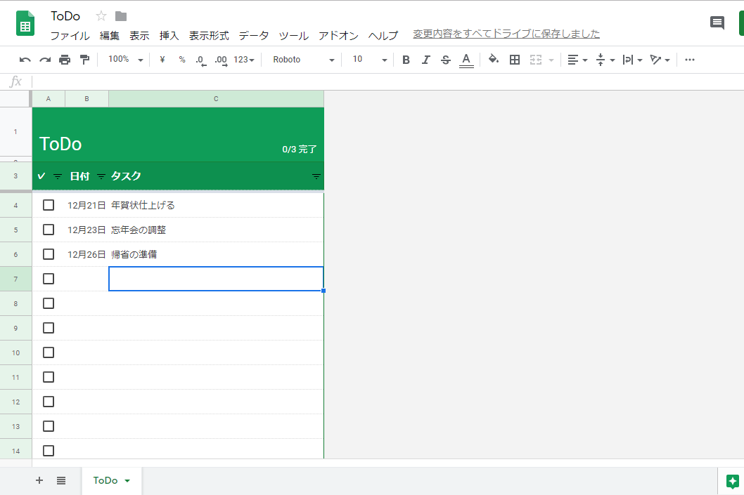Increase decimal places

[221, 60]
